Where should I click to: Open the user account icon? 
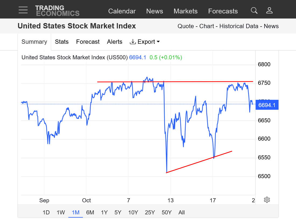click(269, 10)
